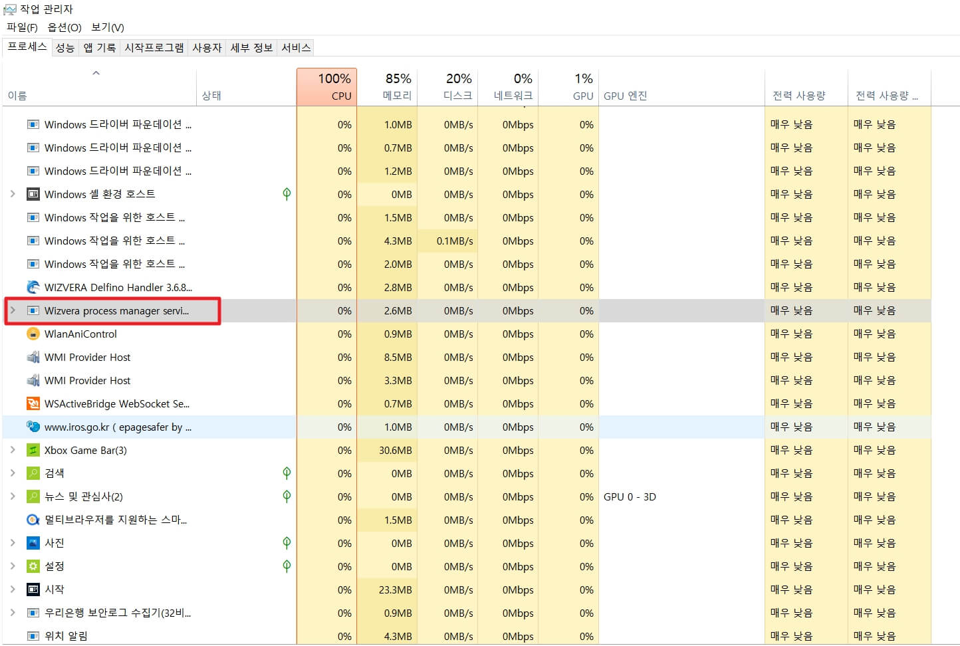Select the WIZVERA Delfino Handler 3.6.8 text
Image resolution: width=960 pixels, height=646 pixels.
[118, 287]
